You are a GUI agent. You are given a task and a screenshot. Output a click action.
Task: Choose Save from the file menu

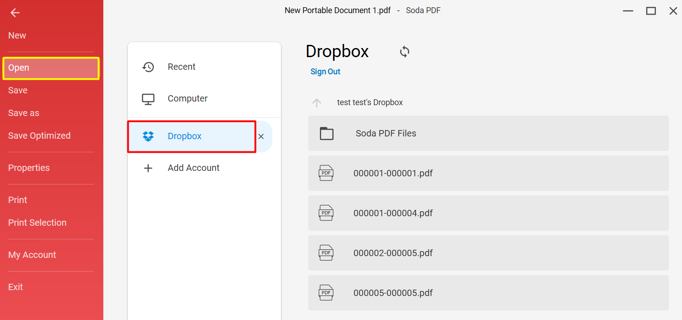[18, 90]
